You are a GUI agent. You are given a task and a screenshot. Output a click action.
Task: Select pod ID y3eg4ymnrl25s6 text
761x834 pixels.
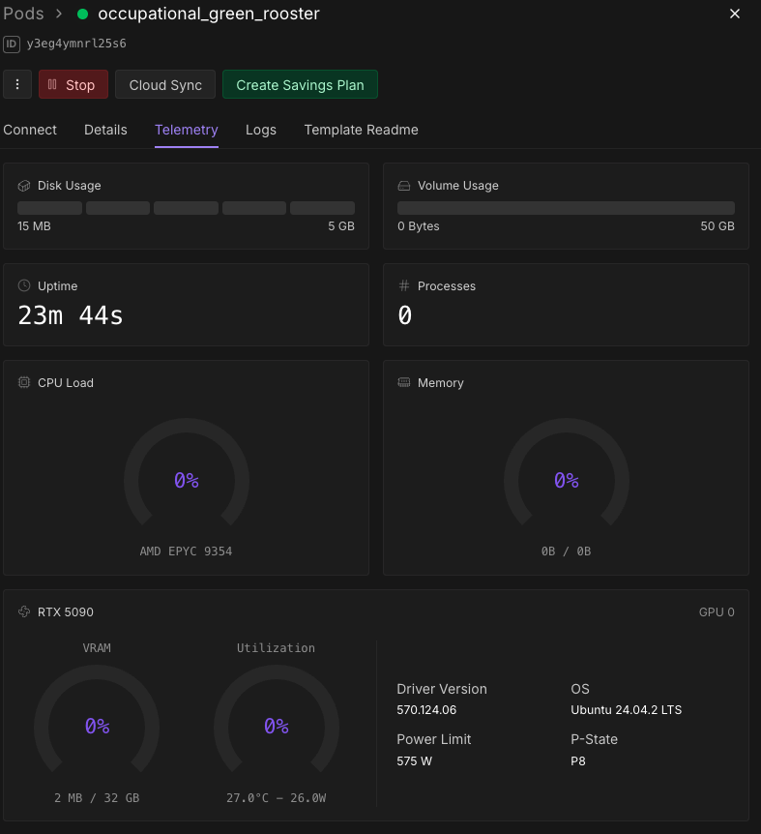point(76,44)
